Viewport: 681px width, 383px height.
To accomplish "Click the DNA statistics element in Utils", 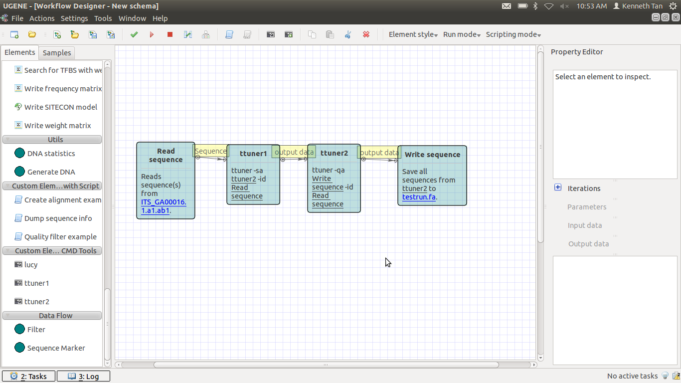I will click(51, 154).
